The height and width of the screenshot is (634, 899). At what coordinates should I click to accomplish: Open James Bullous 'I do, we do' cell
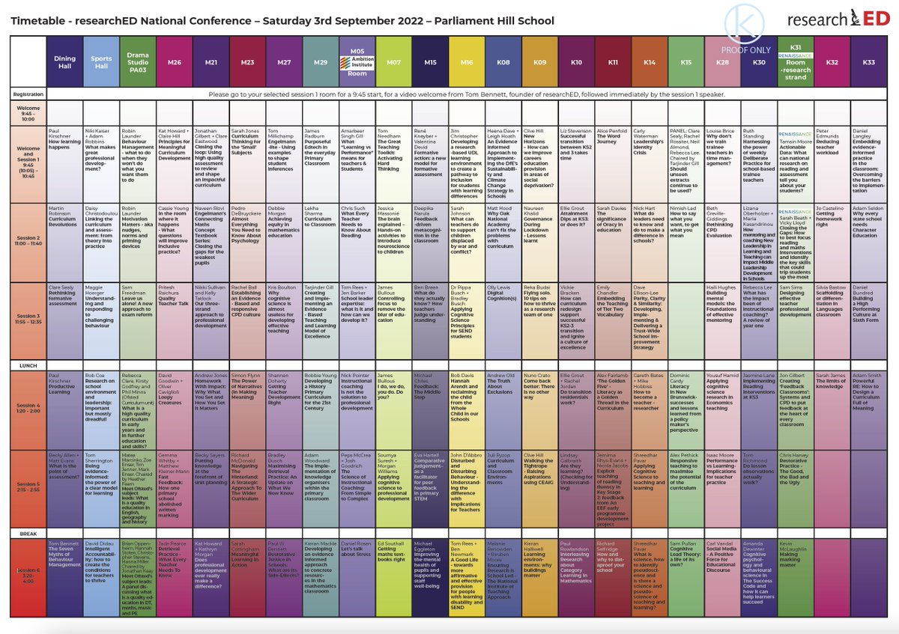coord(394,409)
